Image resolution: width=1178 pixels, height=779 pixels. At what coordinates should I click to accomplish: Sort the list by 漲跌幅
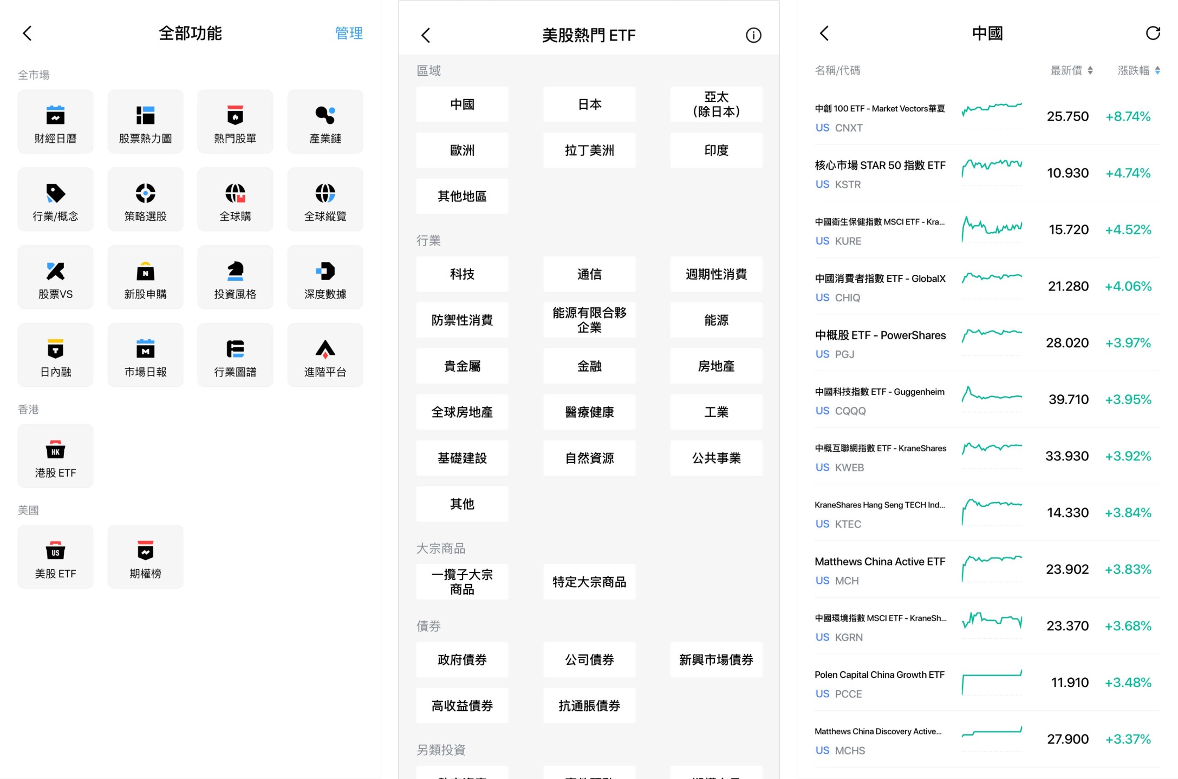[x=1138, y=70]
